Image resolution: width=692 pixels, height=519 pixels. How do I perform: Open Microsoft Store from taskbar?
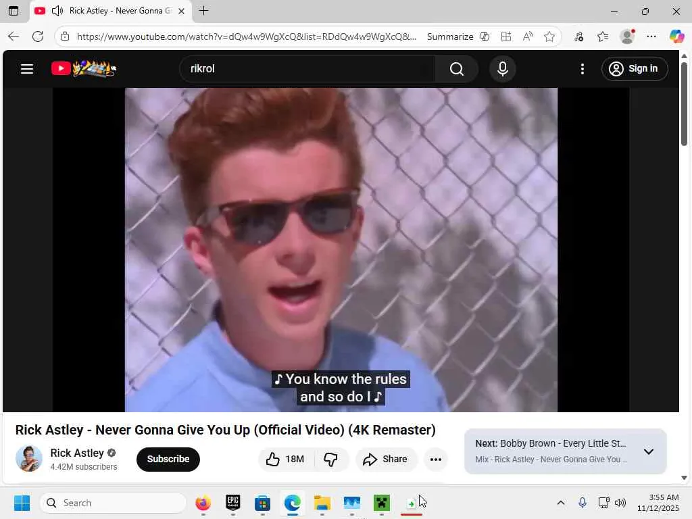(263, 503)
